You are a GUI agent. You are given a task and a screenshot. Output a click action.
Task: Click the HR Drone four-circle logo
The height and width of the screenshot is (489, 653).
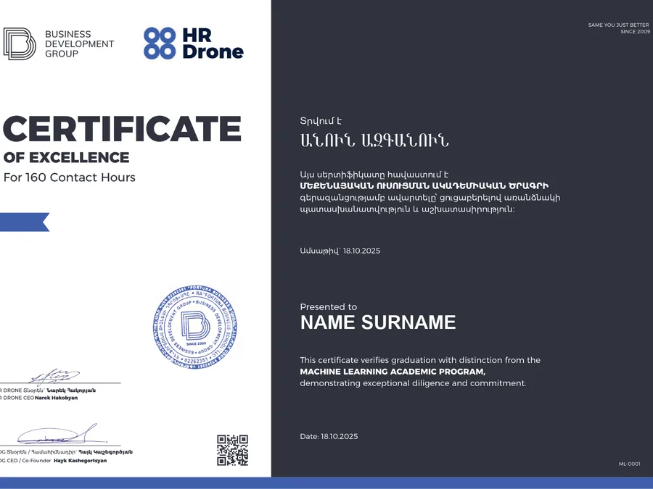pyautogui.click(x=160, y=43)
